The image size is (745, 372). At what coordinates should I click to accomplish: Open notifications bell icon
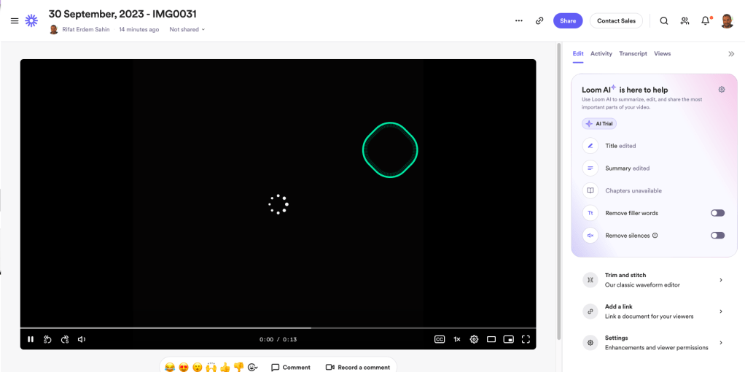(706, 21)
